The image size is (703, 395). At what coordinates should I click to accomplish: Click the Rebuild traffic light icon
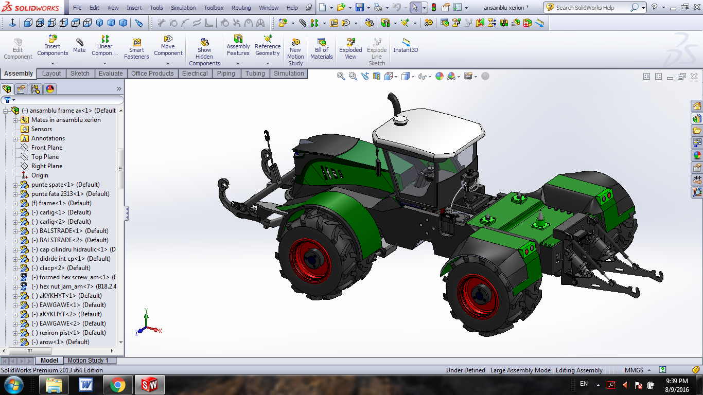pyautogui.click(x=433, y=8)
